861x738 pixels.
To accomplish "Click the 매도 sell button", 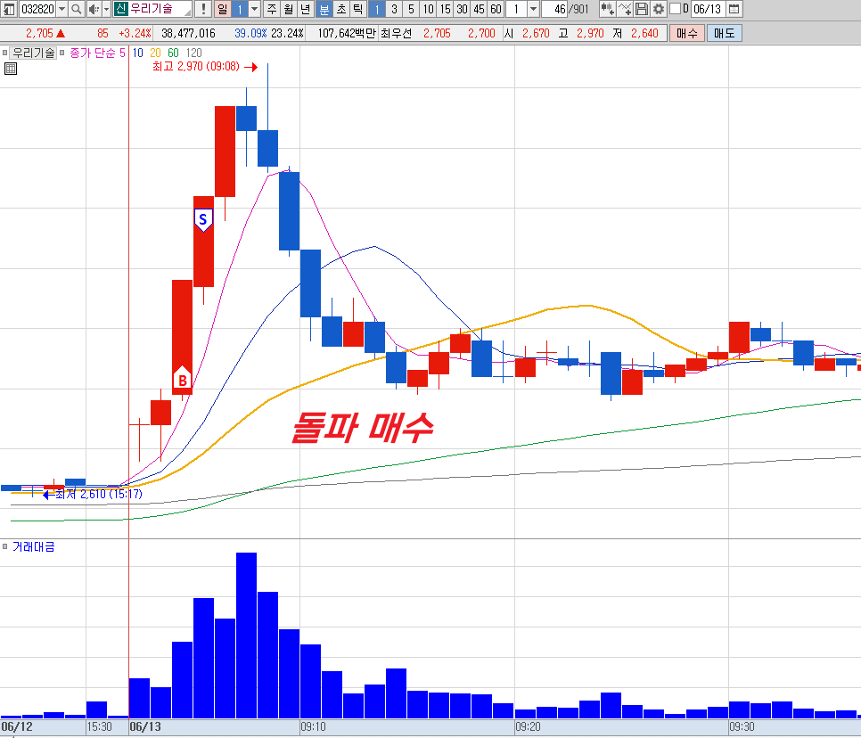I will point(725,33).
